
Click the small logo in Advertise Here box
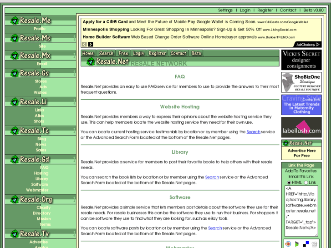[286, 143]
